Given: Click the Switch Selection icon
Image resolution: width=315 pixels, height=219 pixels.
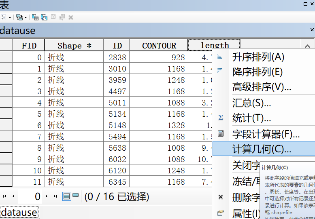Looking at the screenshot, I should [x=44, y=17].
